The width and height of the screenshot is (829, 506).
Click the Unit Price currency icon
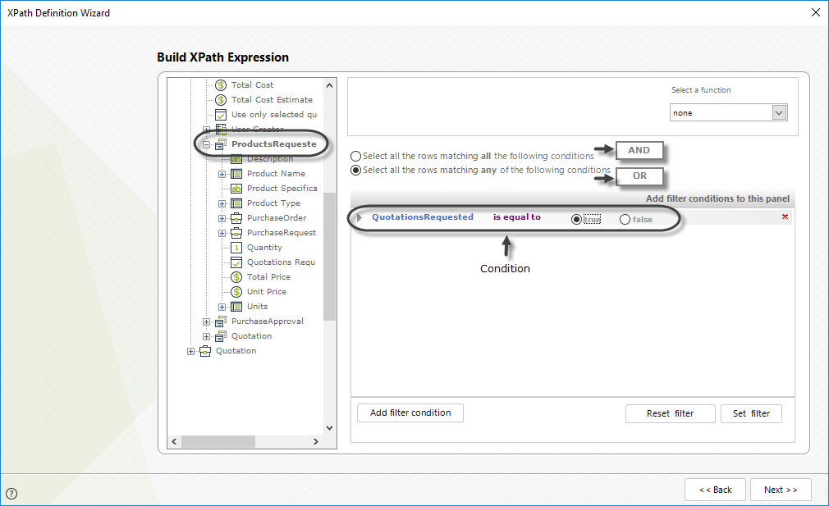coord(236,292)
